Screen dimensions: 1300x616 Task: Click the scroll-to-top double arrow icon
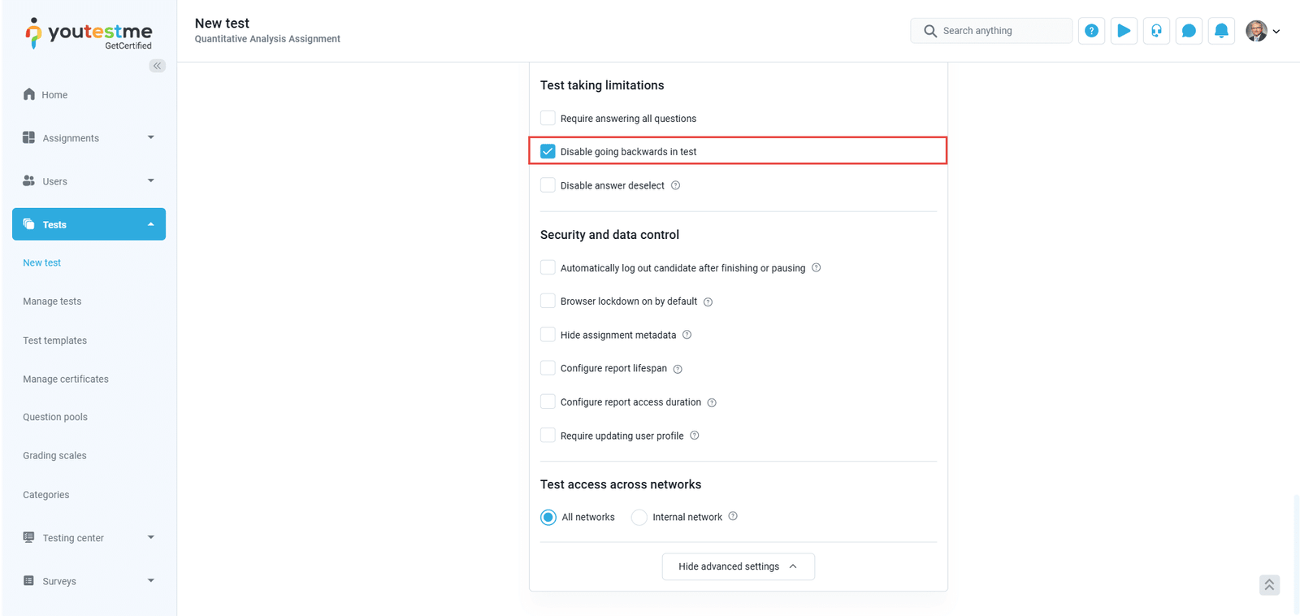point(1269,585)
